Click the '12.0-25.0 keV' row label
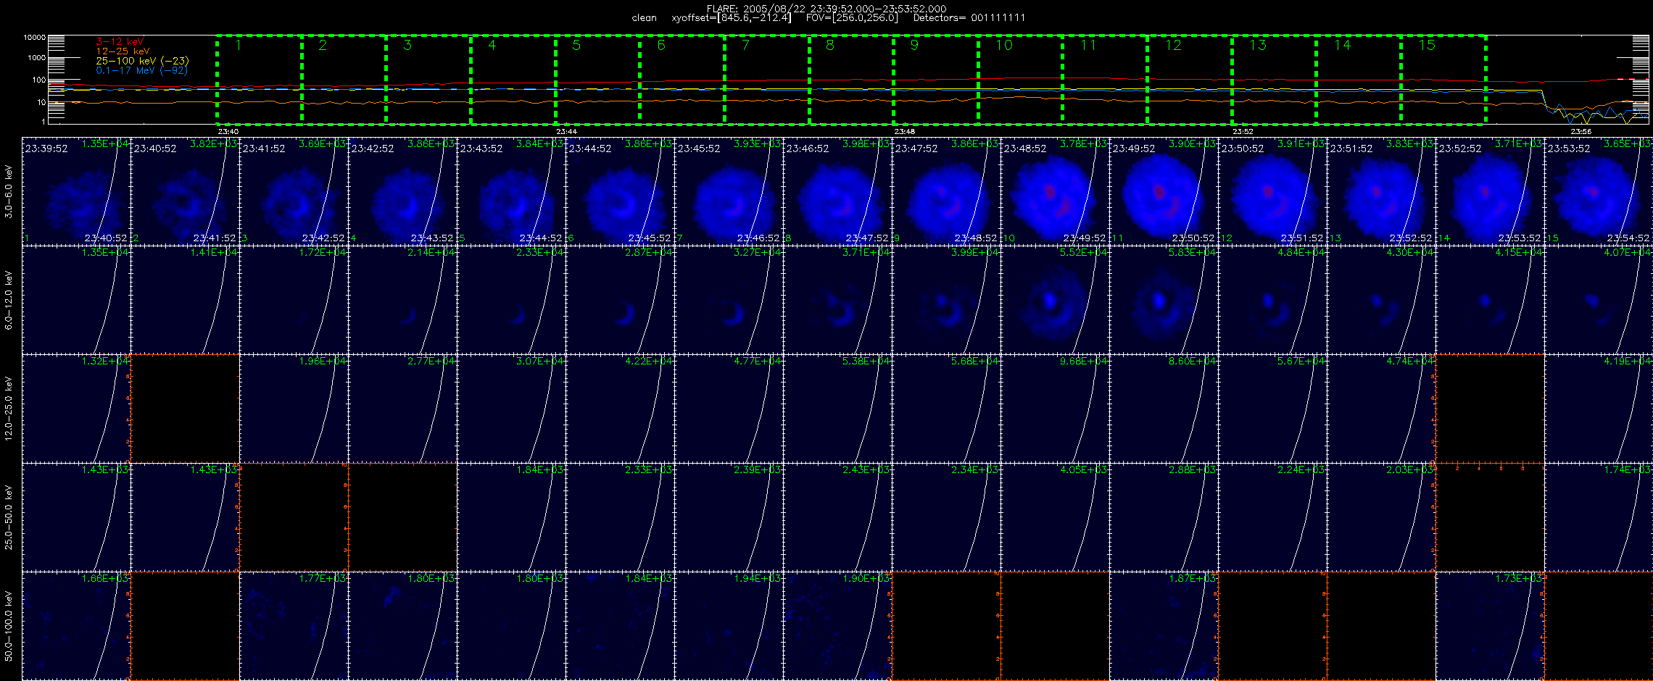Image resolution: width=1653 pixels, height=681 pixels. pos(9,409)
